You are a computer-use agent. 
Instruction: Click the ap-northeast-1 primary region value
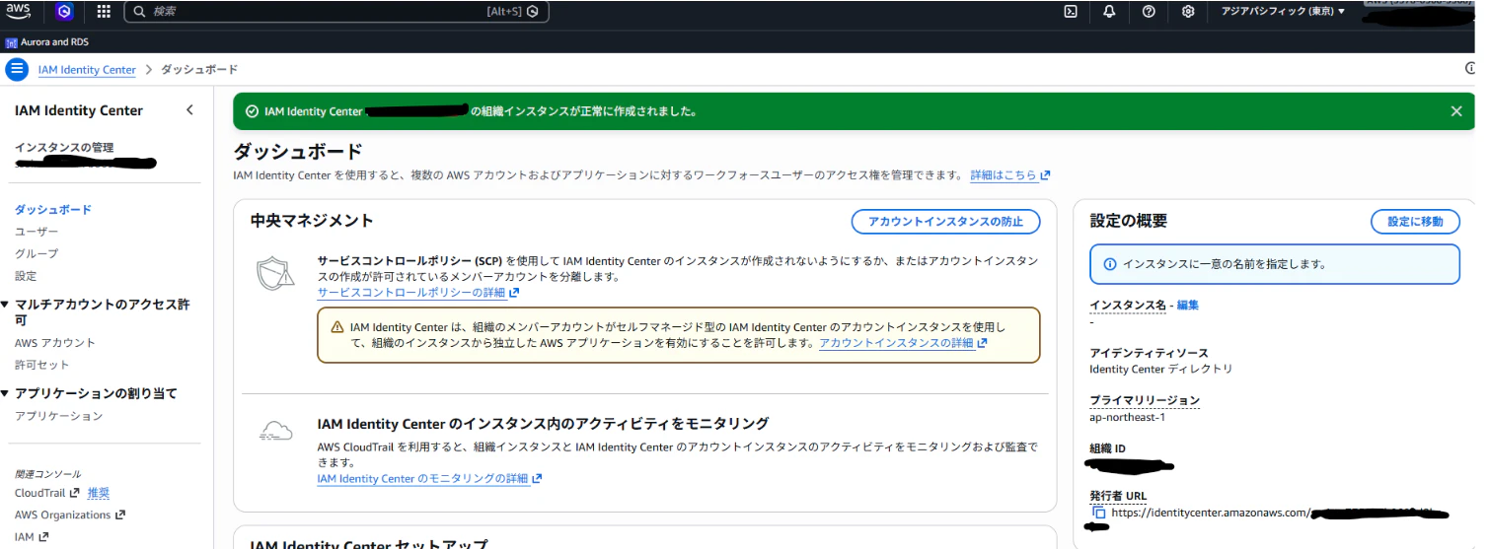click(1127, 417)
